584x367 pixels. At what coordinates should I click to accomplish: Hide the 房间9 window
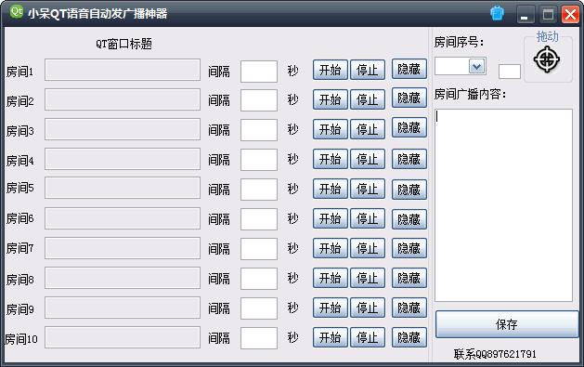(x=409, y=308)
